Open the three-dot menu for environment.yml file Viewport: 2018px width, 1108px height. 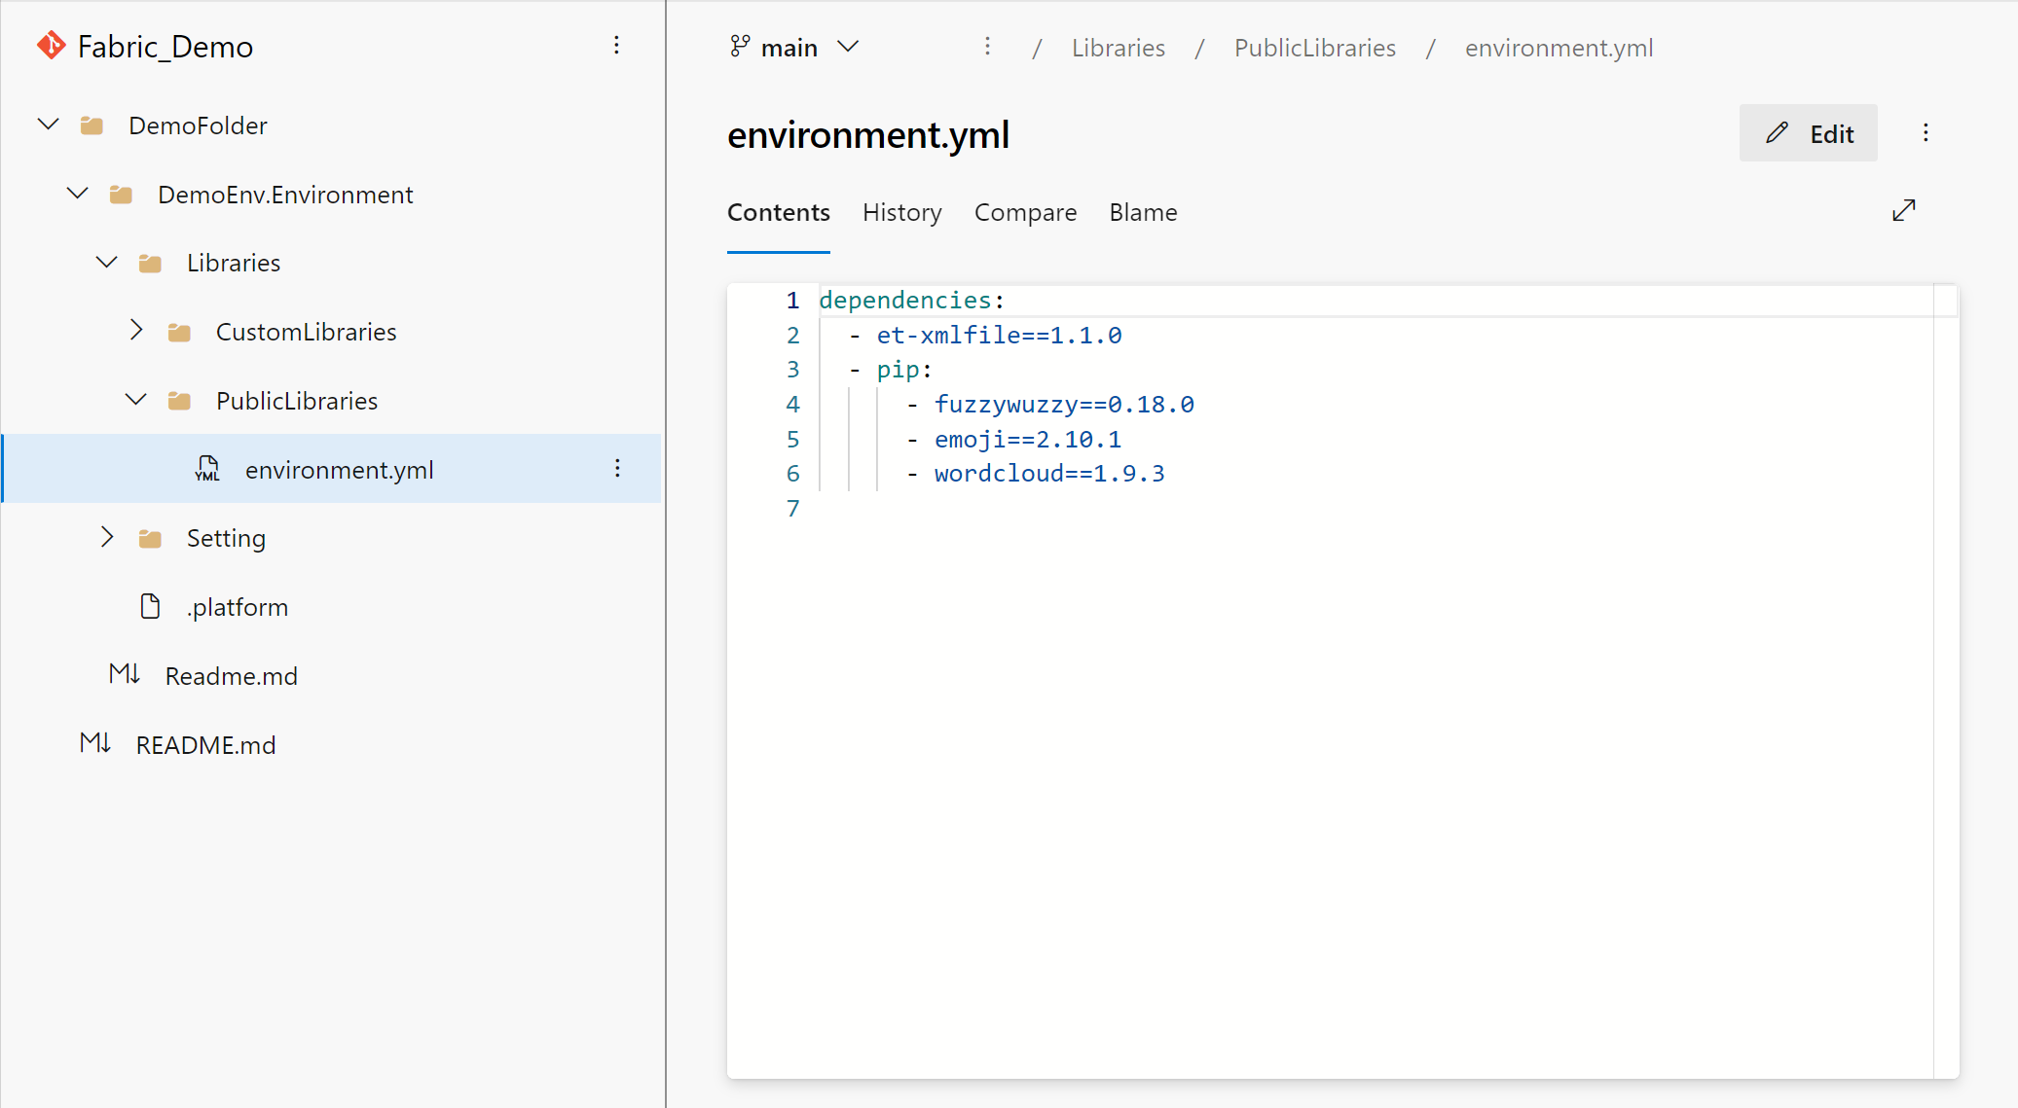616,468
